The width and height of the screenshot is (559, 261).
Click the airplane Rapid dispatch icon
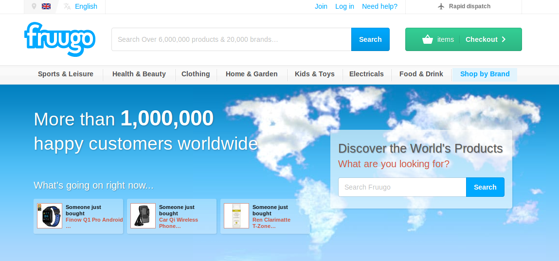[x=441, y=6]
